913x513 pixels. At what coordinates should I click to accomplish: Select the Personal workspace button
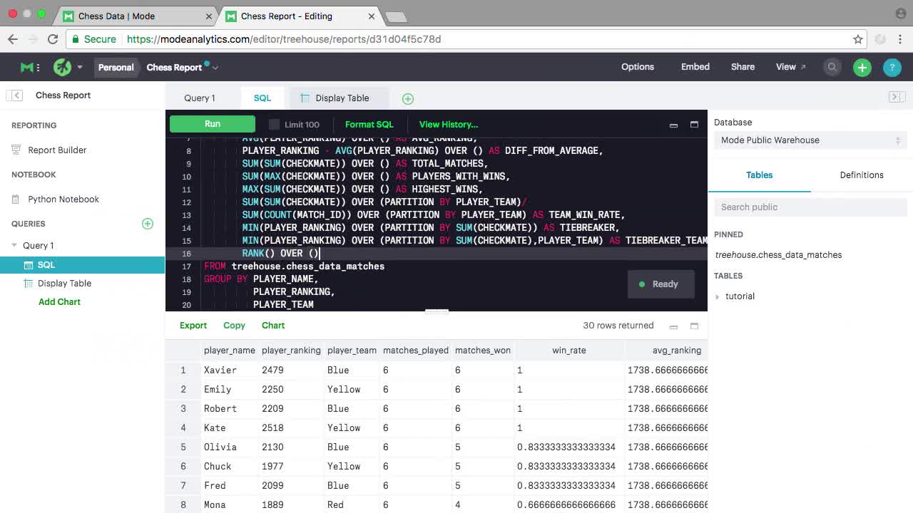(x=116, y=68)
